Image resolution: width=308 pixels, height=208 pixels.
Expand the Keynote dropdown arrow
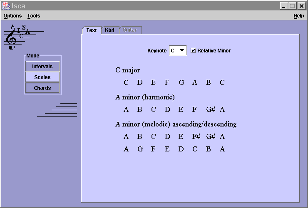tap(181, 51)
